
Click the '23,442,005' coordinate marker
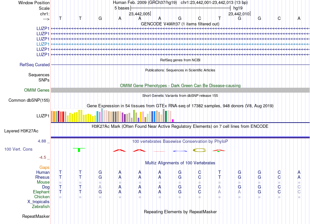[139, 14]
